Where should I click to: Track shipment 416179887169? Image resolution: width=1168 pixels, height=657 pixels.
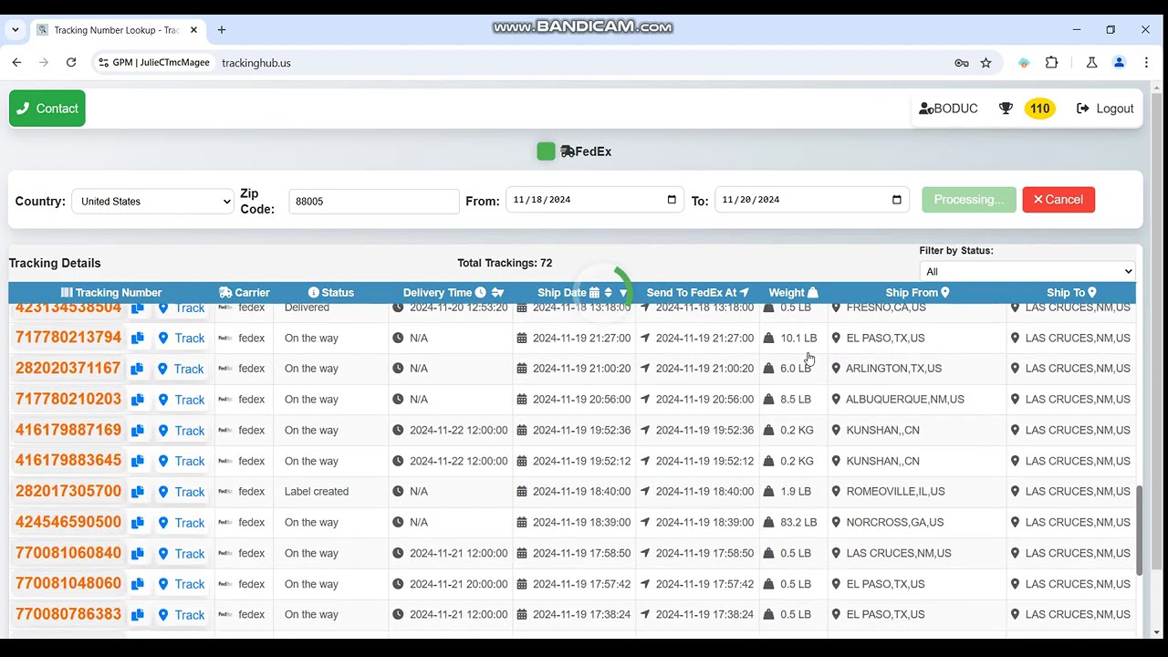182,430
